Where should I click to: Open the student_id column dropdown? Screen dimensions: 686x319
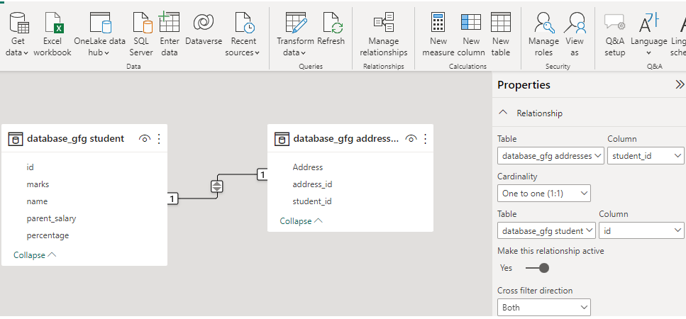click(646, 155)
